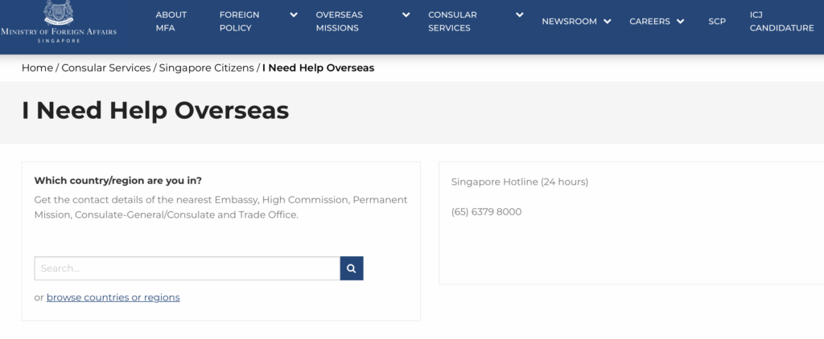Focus the country search text field

187,268
